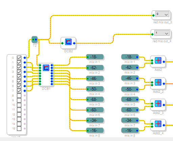
Task: Click the -50- input terminal labeled mix in 4
Action: 95,89
